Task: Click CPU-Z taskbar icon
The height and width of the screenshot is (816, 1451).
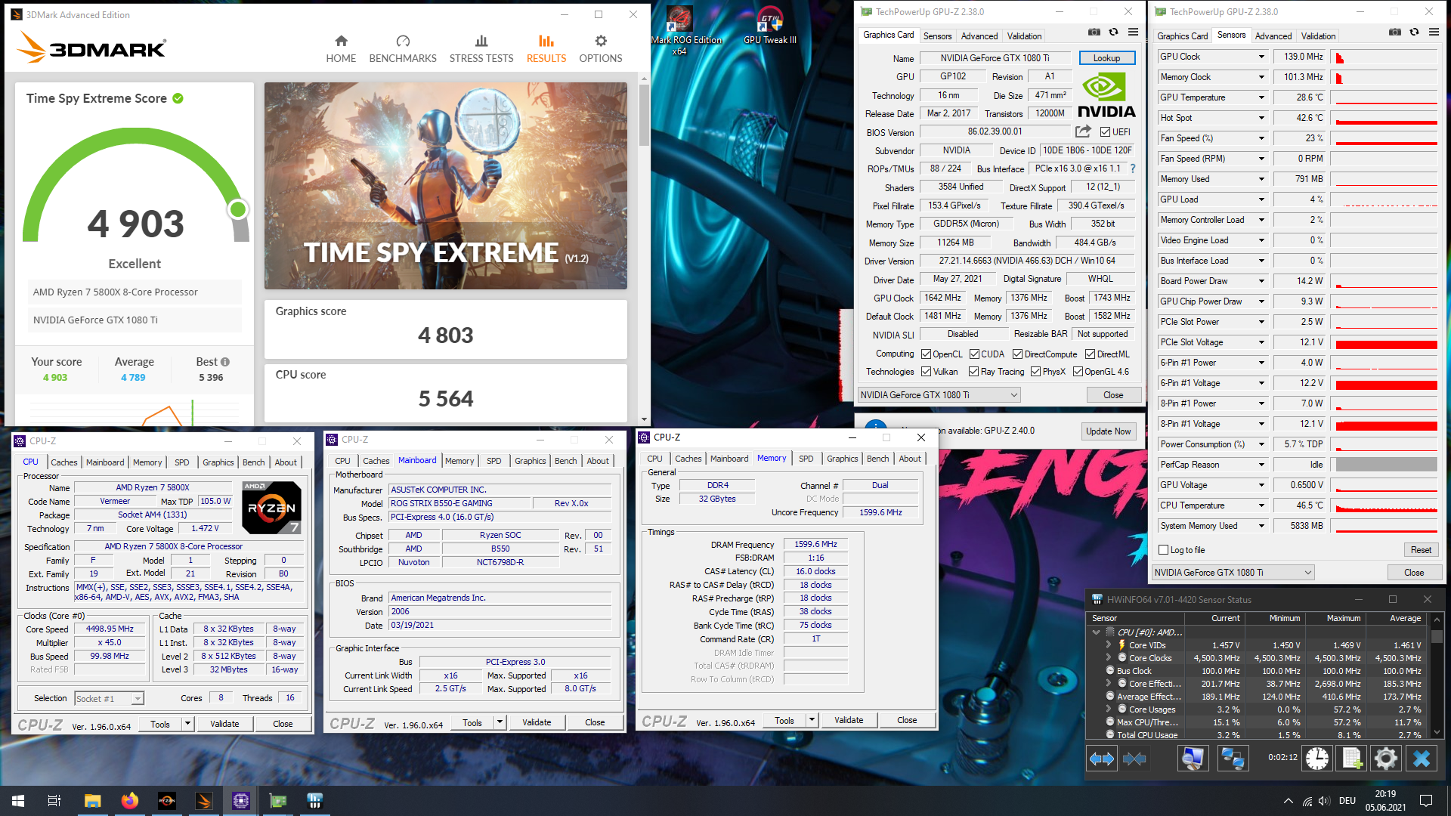Action: (241, 800)
